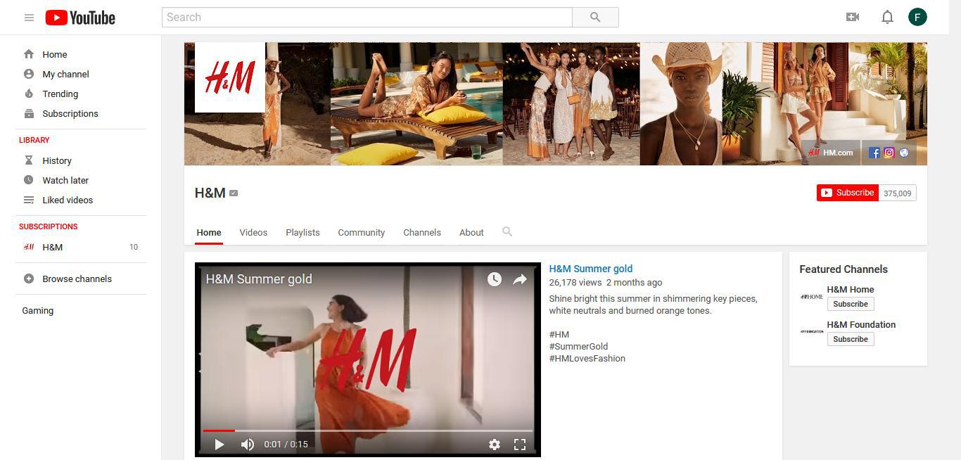Open the channel search magnifier icon

[x=507, y=231]
